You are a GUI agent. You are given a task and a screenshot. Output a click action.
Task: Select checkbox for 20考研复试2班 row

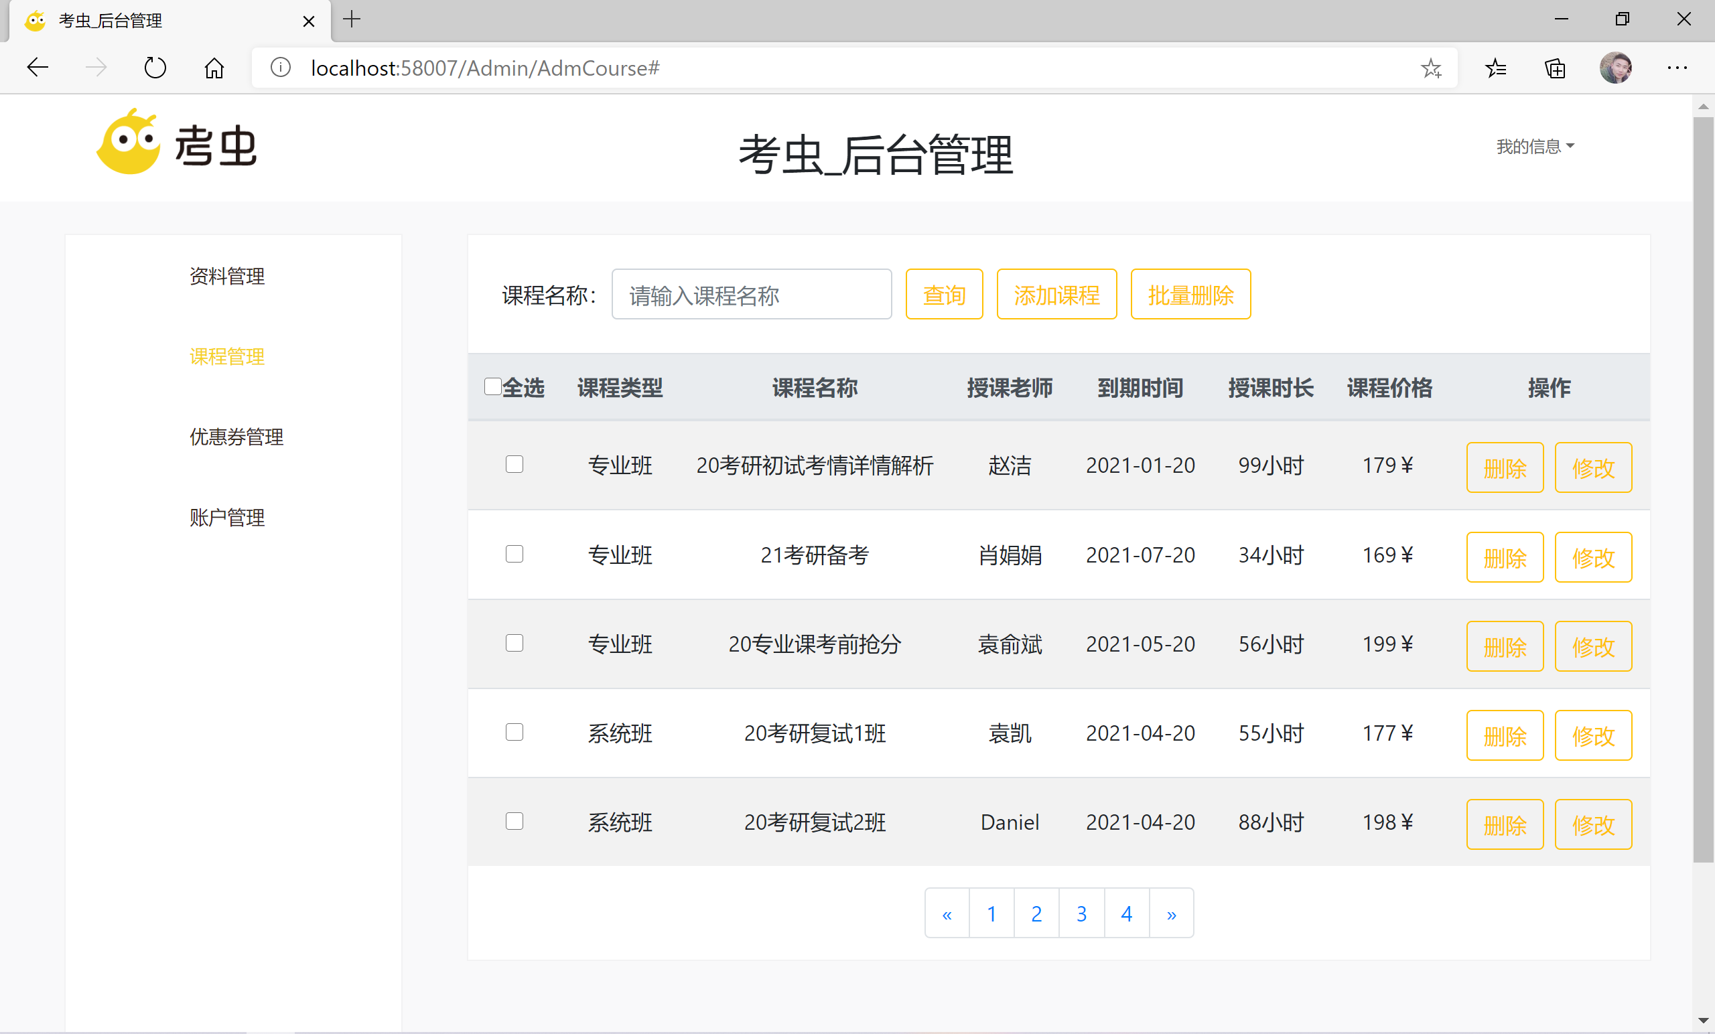[x=514, y=822]
